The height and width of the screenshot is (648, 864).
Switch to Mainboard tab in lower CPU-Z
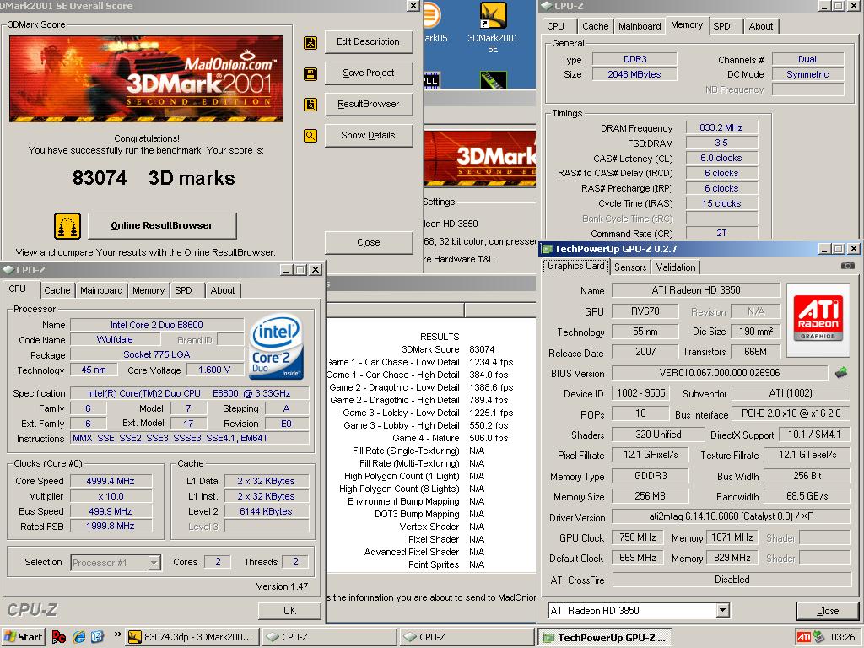101,290
